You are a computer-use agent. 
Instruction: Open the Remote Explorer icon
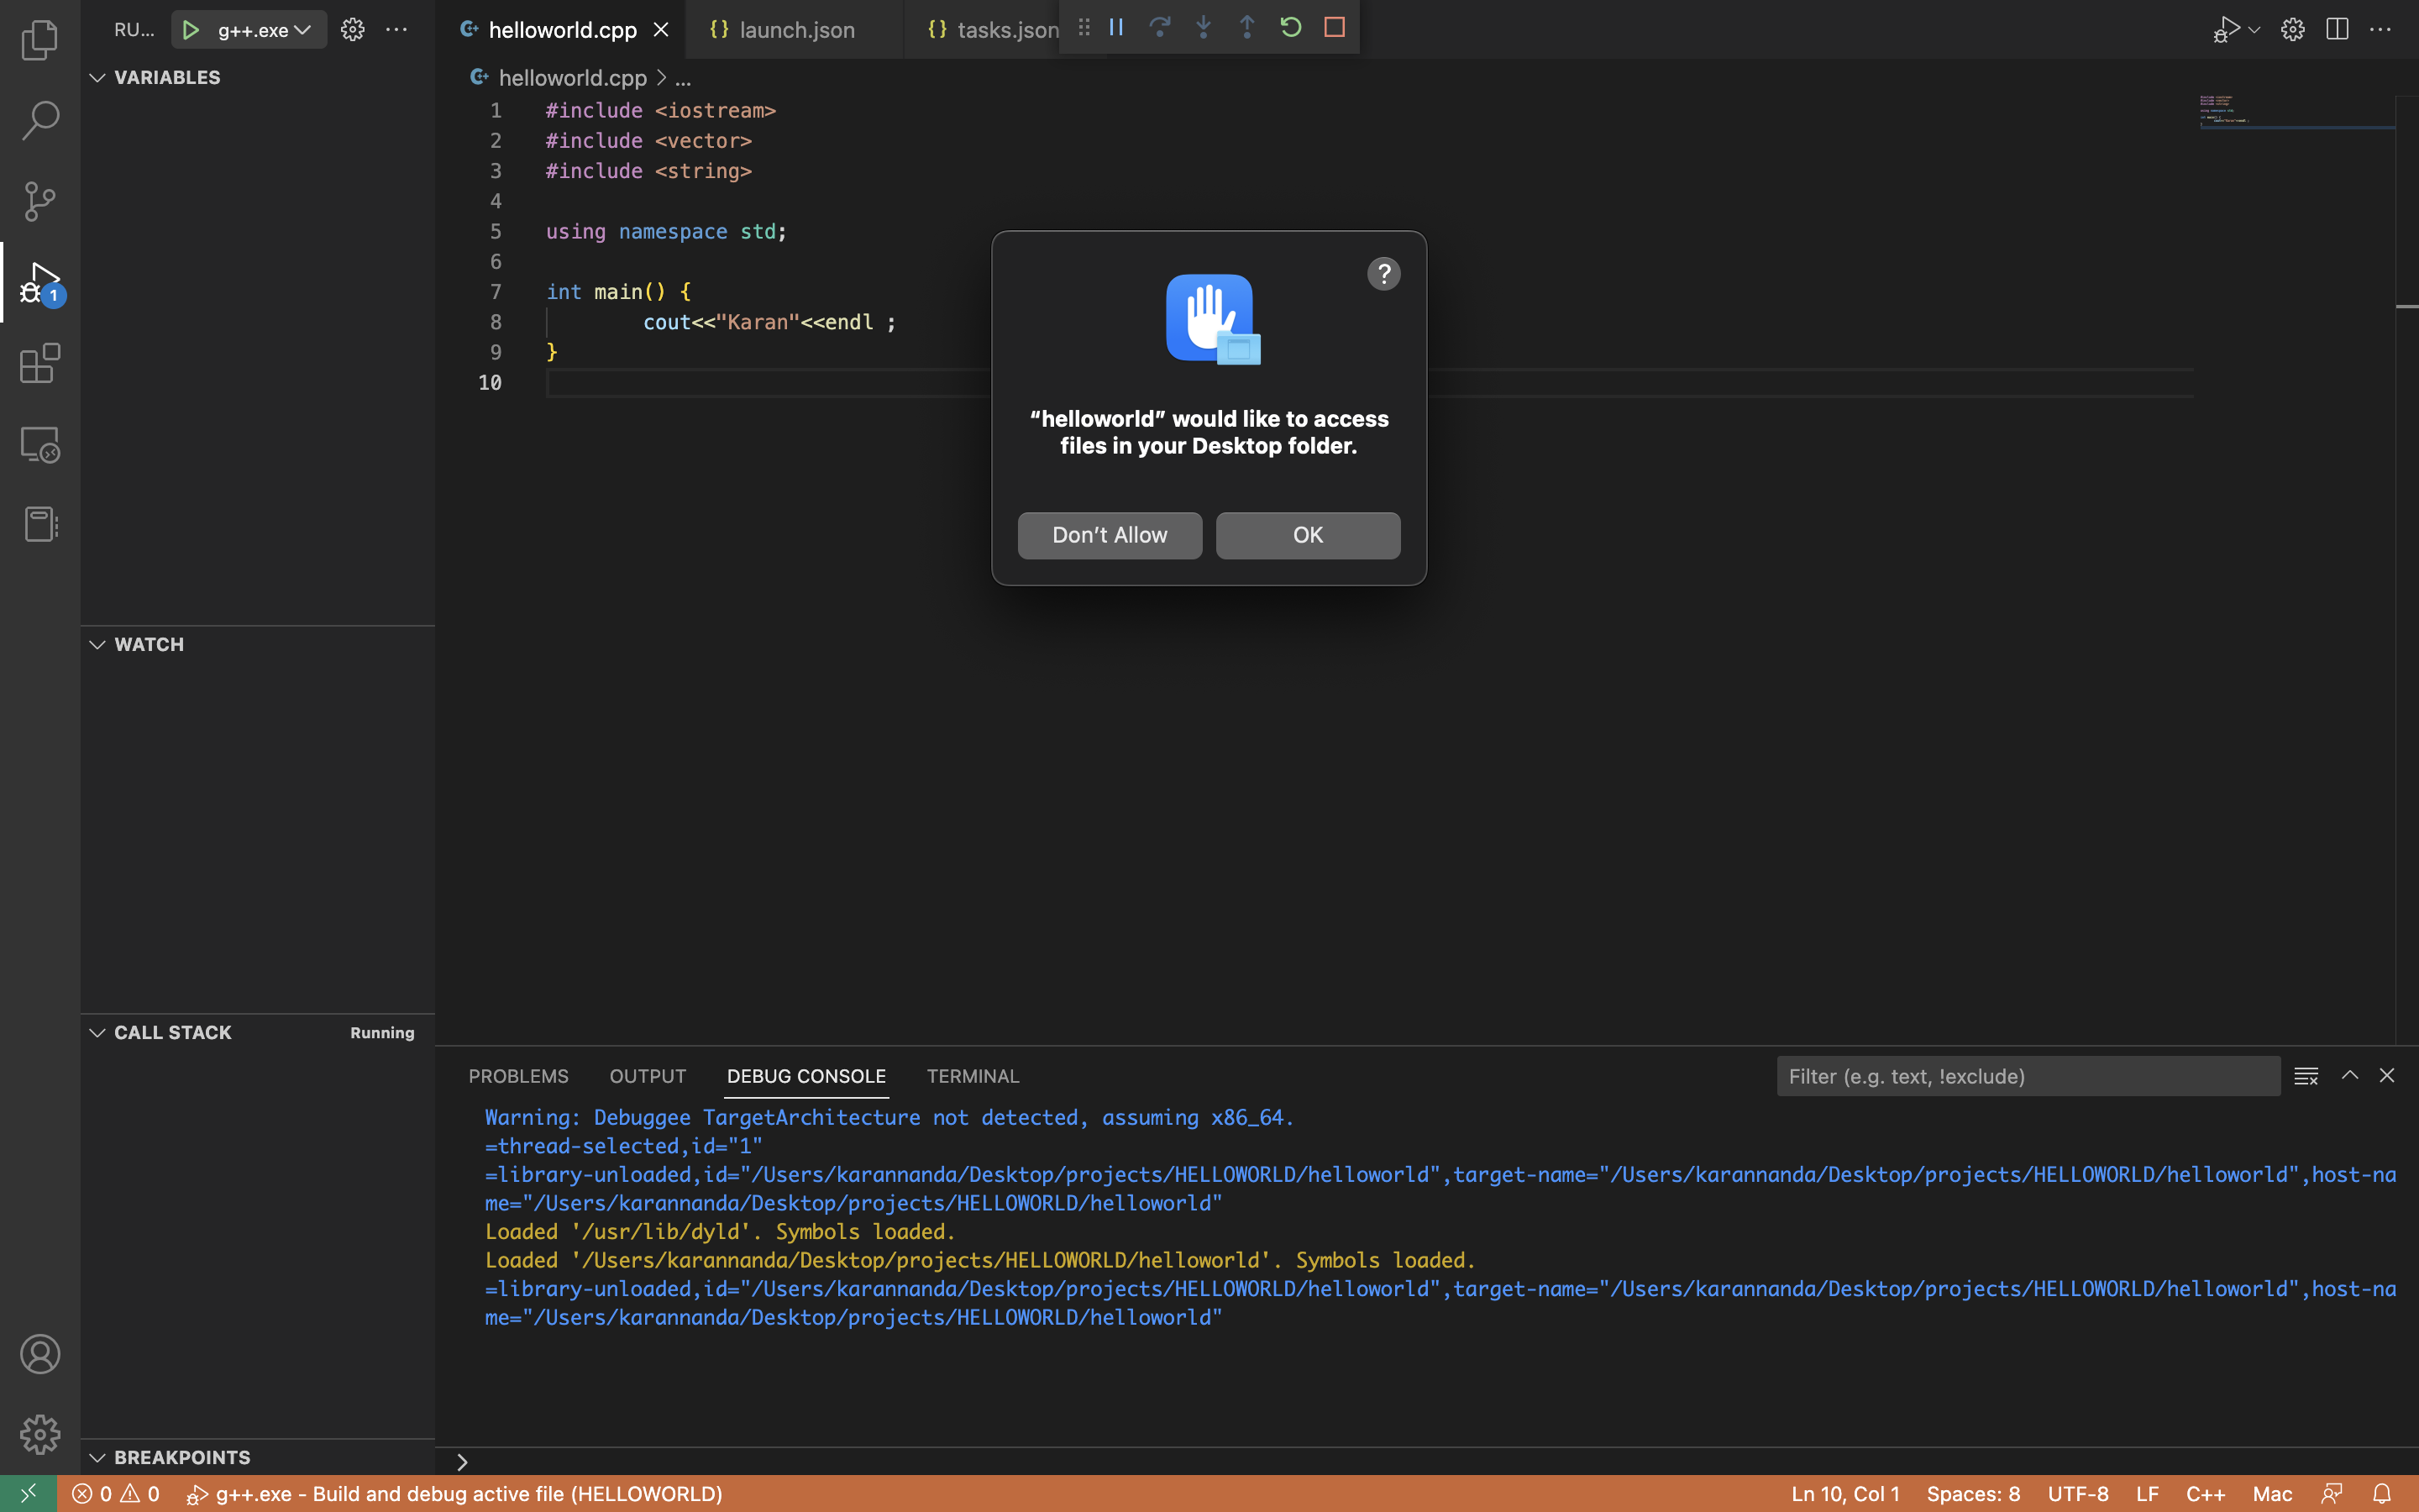pos(40,444)
